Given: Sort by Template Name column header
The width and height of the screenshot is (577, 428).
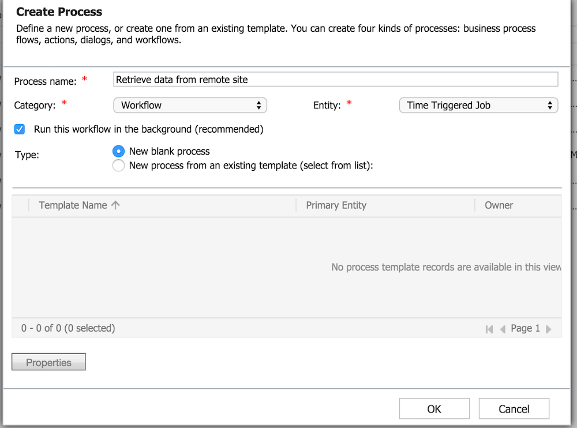Looking at the screenshot, I should (x=73, y=205).
